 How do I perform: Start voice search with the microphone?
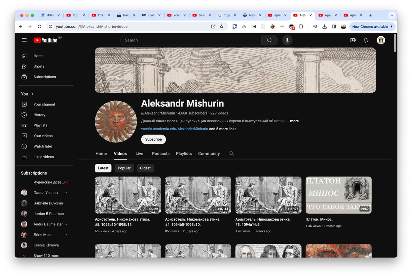coord(287,40)
